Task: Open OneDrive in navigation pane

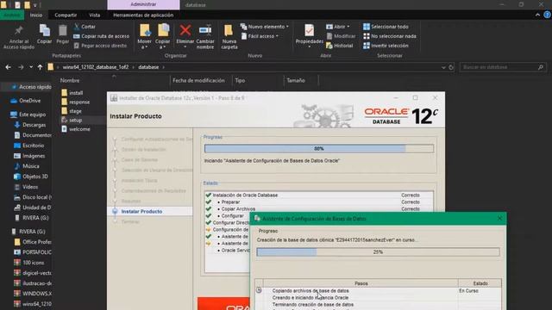Action: click(x=26, y=101)
